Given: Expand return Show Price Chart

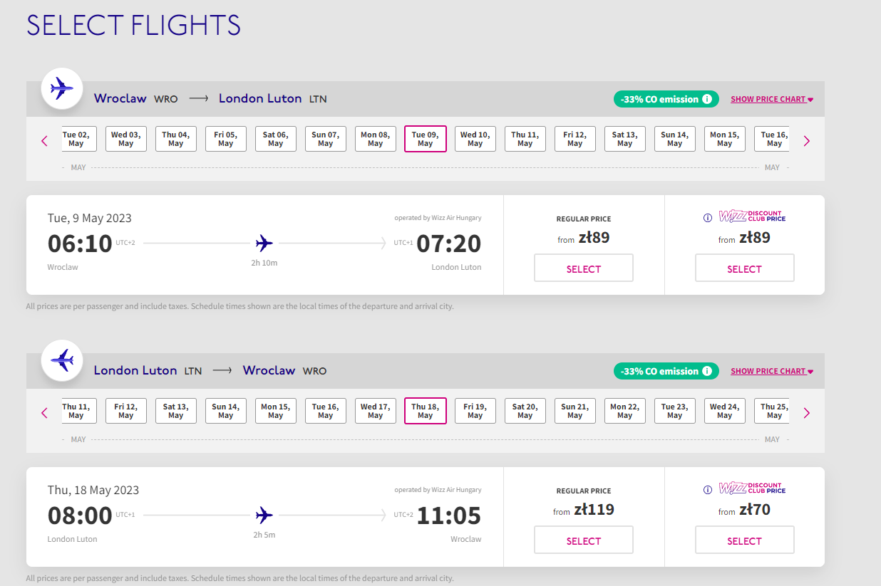Looking at the screenshot, I should pos(772,372).
